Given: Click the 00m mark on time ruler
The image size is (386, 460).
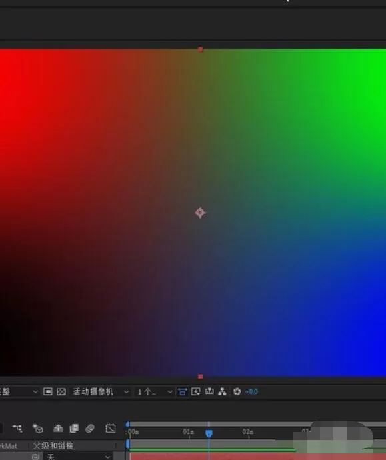Looking at the screenshot, I should click(x=133, y=432).
